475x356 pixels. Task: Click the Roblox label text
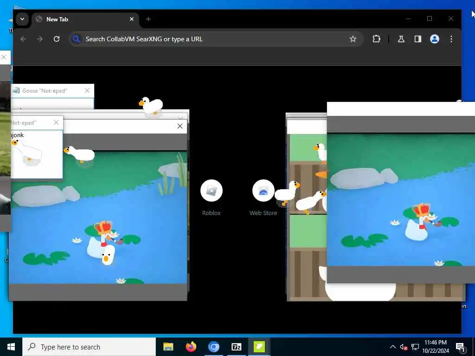coord(212,213)
